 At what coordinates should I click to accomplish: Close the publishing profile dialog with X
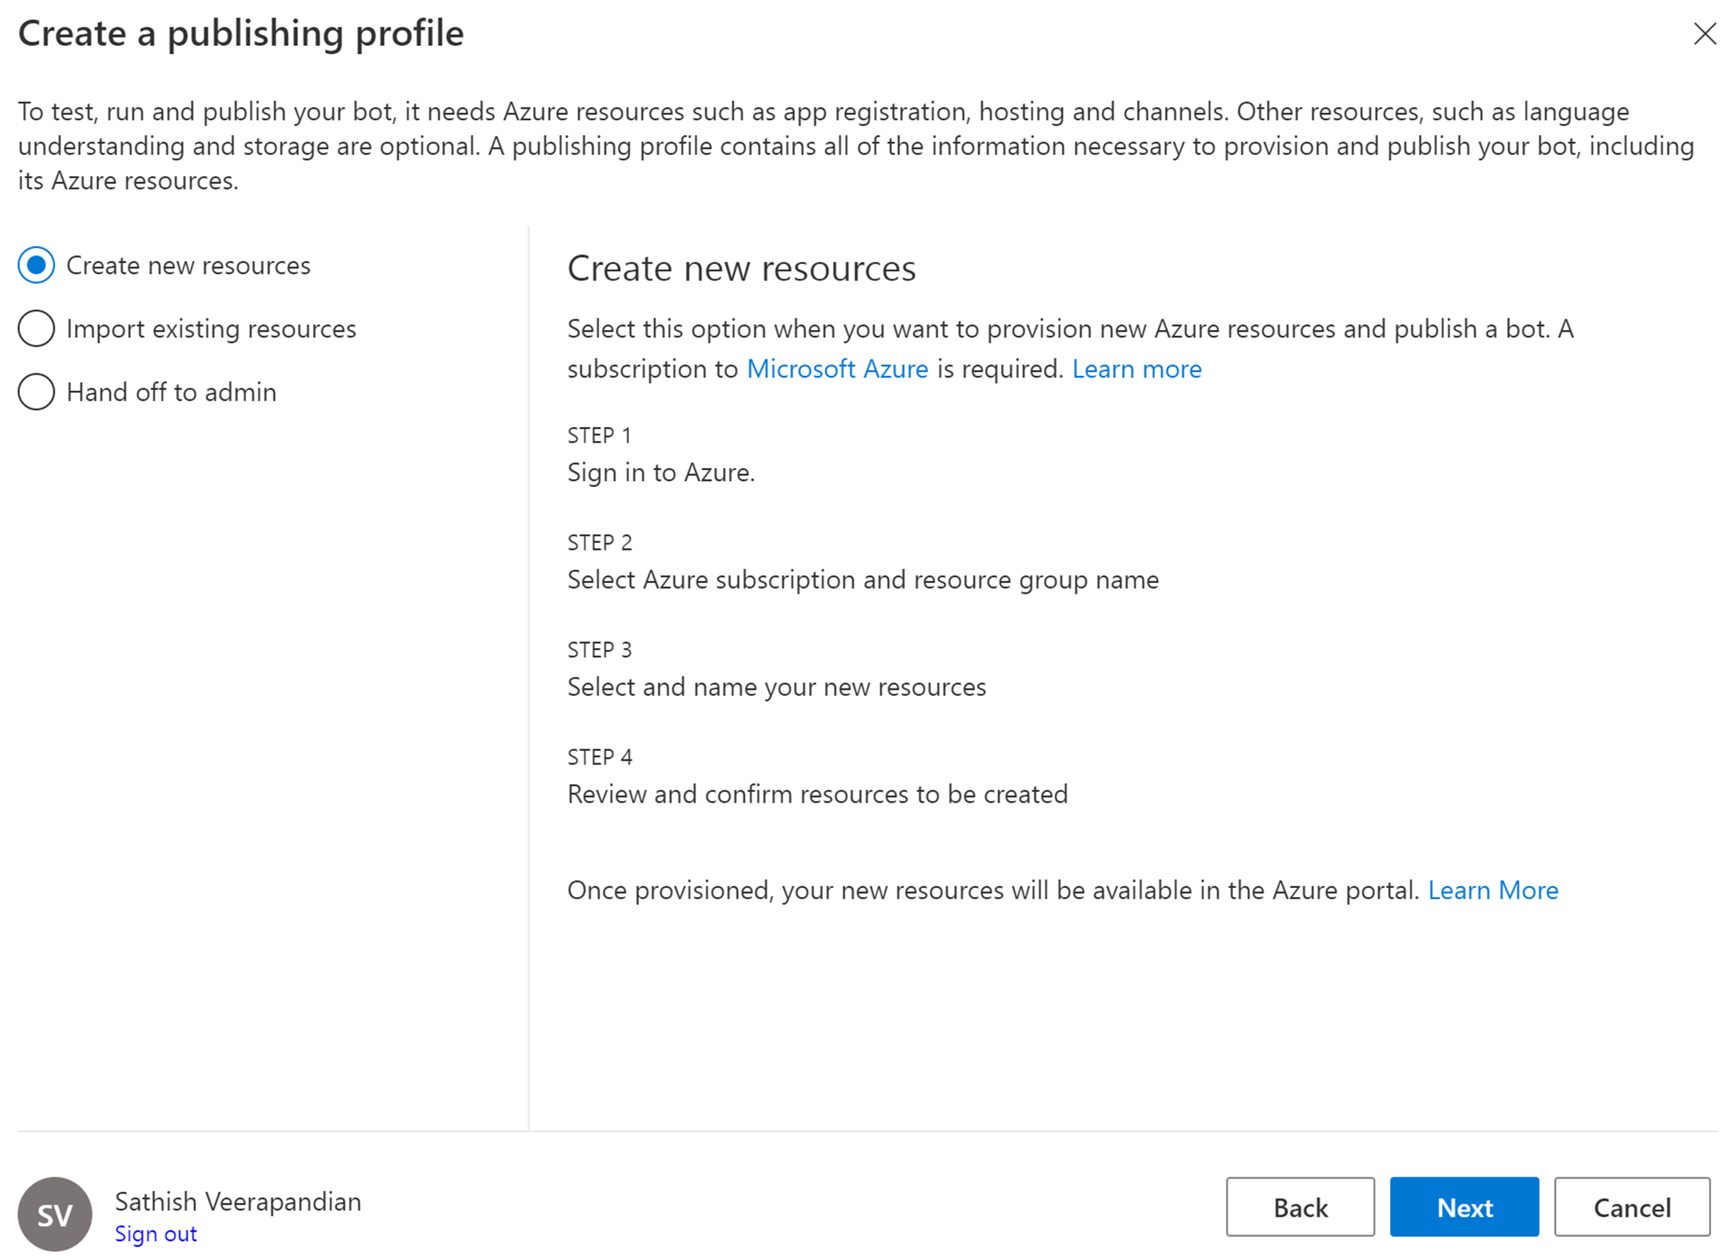(x=1704, y=33)
